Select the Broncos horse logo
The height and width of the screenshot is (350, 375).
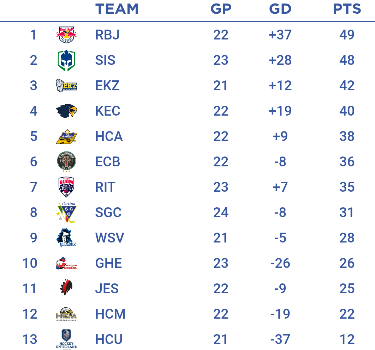click(66, 238)
